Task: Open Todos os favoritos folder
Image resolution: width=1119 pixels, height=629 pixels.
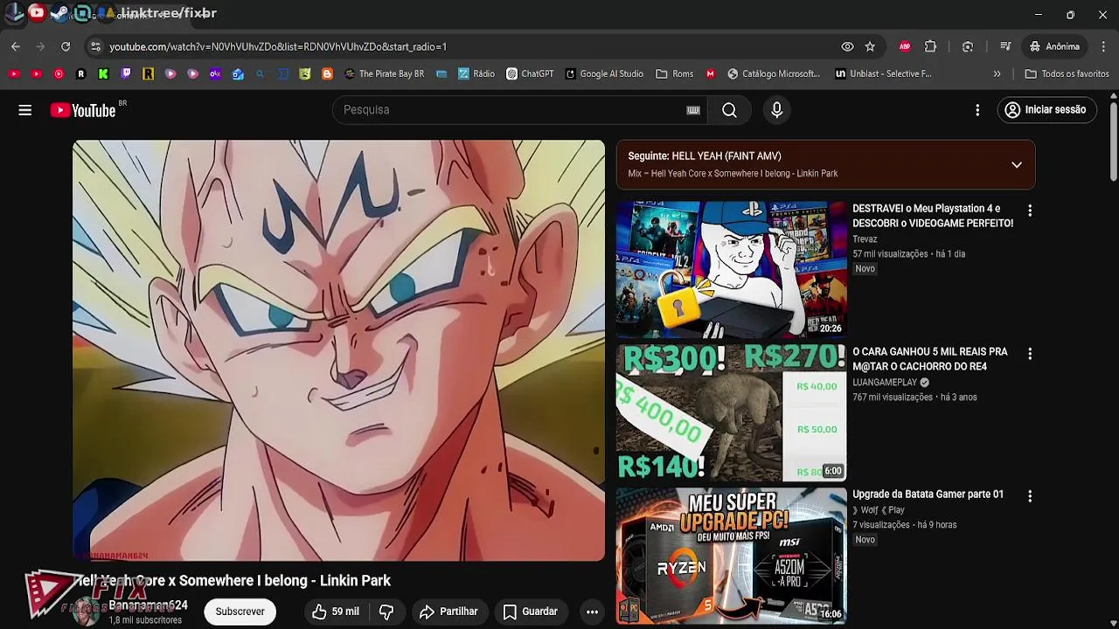Action: click(x=1067, y=74)
